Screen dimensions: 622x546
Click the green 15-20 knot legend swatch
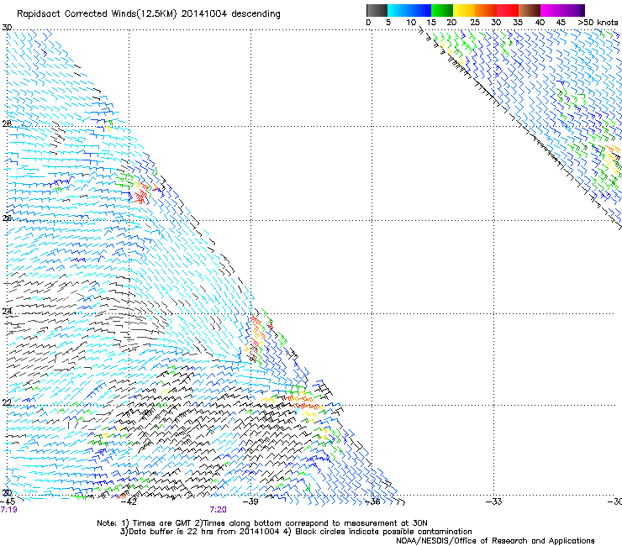(x=442, y=10)
